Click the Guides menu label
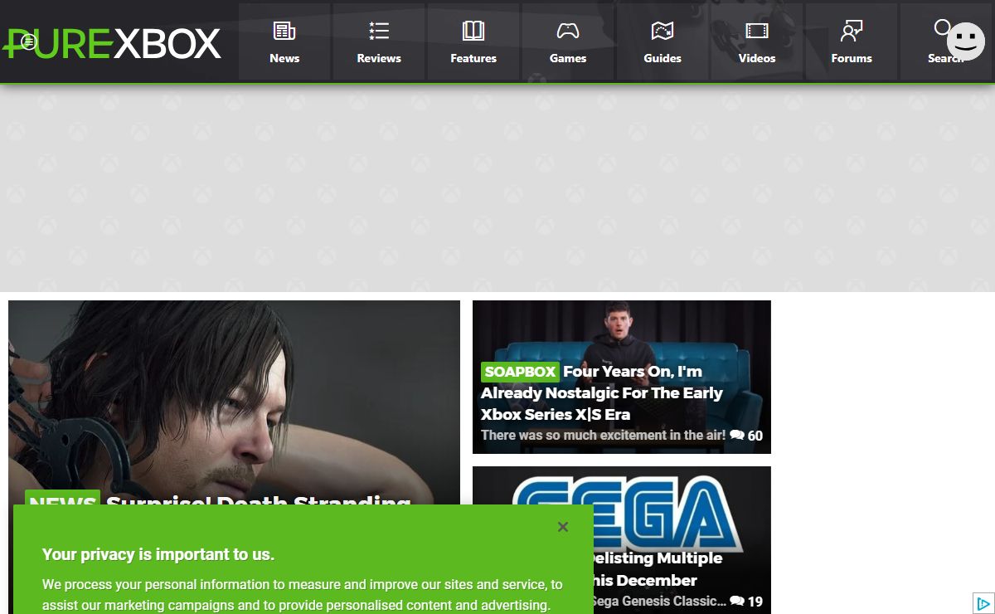The image size is (995, 614). click(663, 58)
